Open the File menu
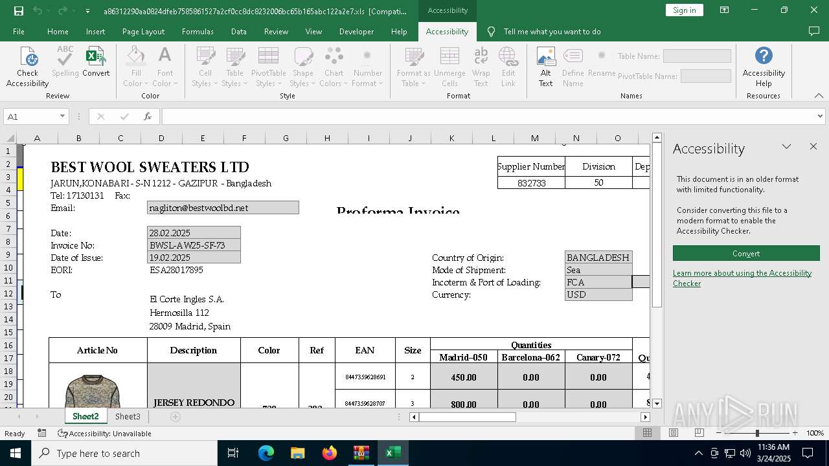The width and height of the screenshot is (829, 466). coord(19,32)
